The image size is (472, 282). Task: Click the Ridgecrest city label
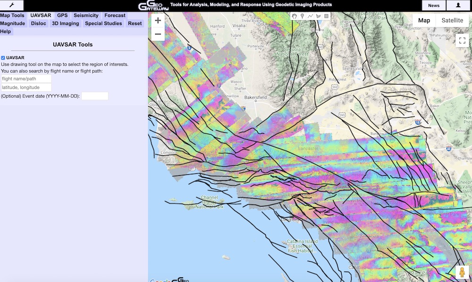(x=337, y=79)
